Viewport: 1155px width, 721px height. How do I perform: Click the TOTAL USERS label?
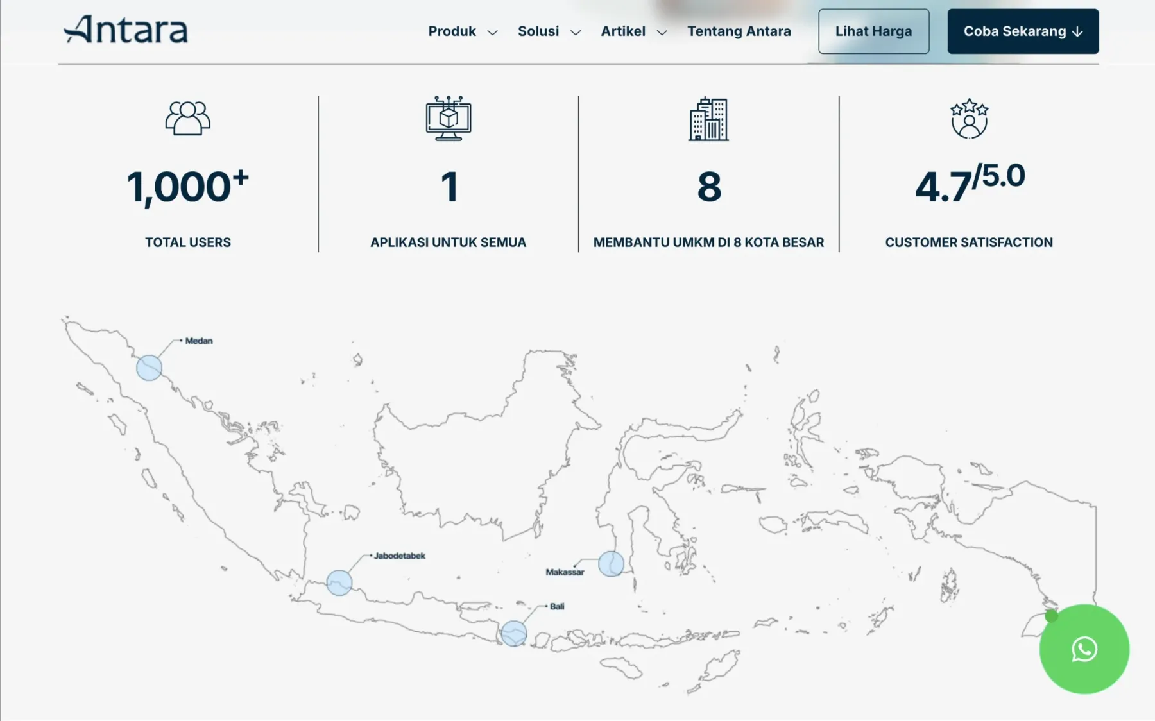[187, 242]
